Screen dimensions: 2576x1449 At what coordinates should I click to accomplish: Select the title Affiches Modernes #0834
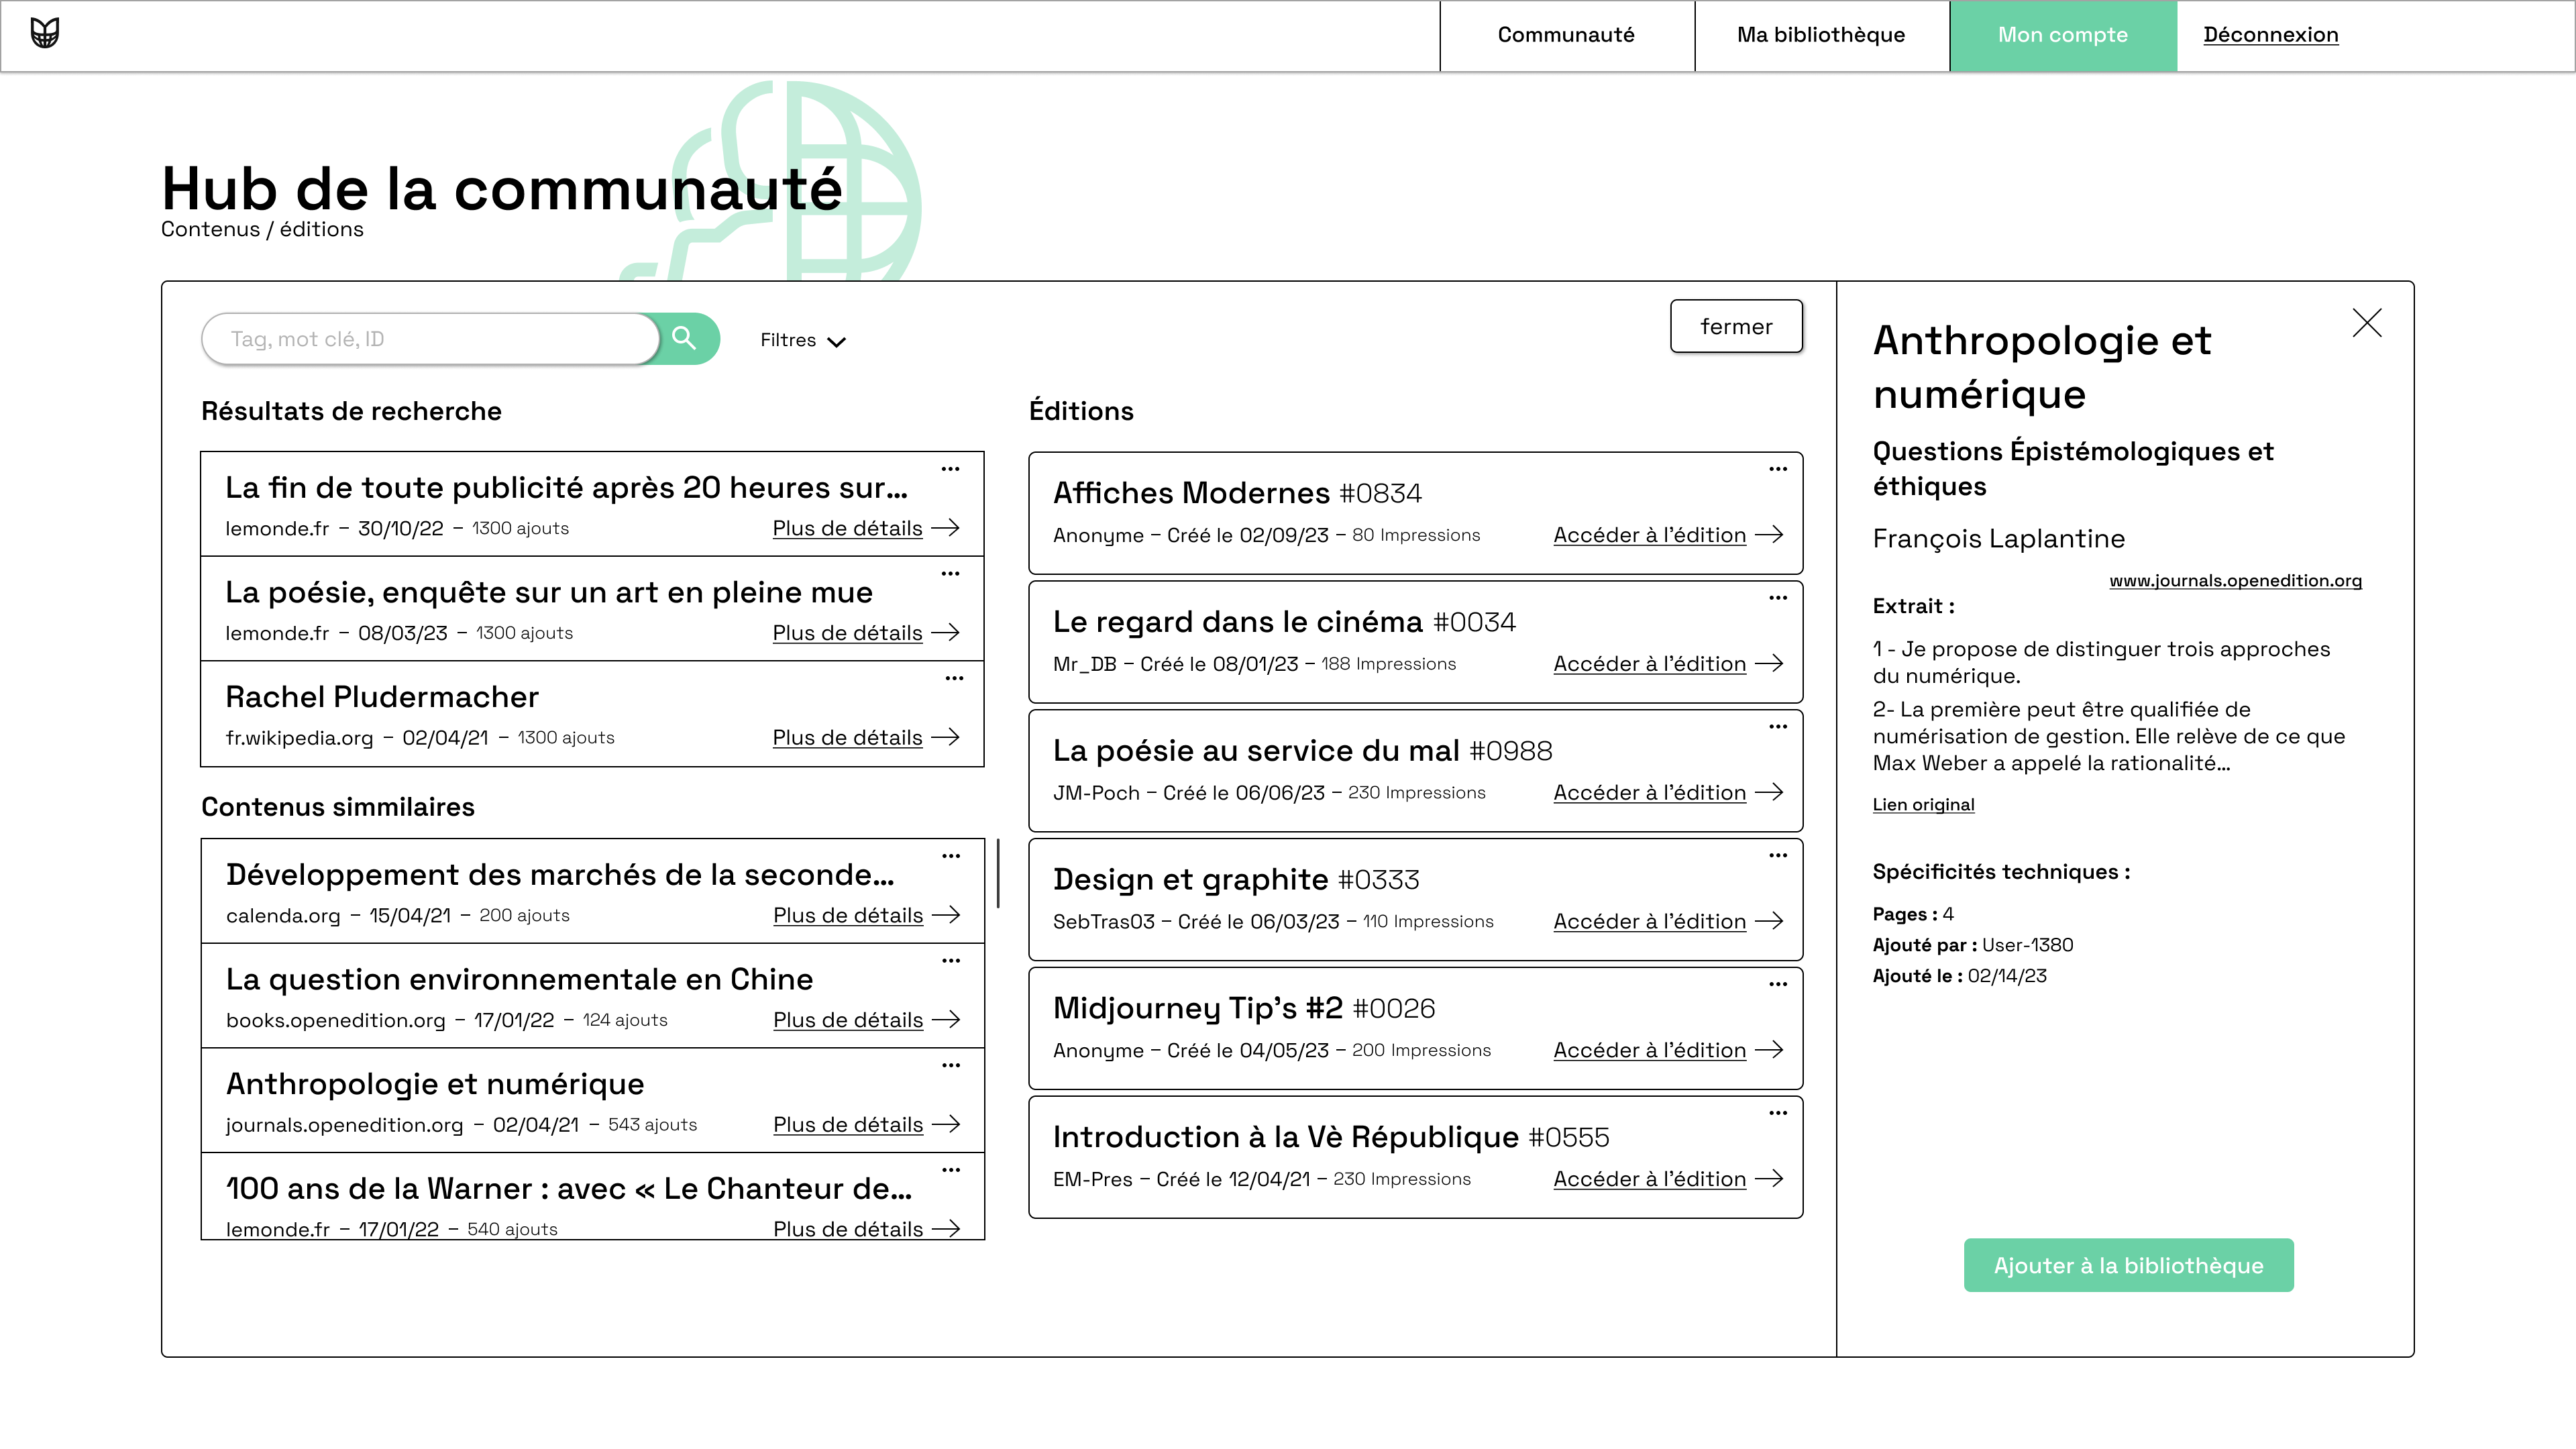[1237, 493]
